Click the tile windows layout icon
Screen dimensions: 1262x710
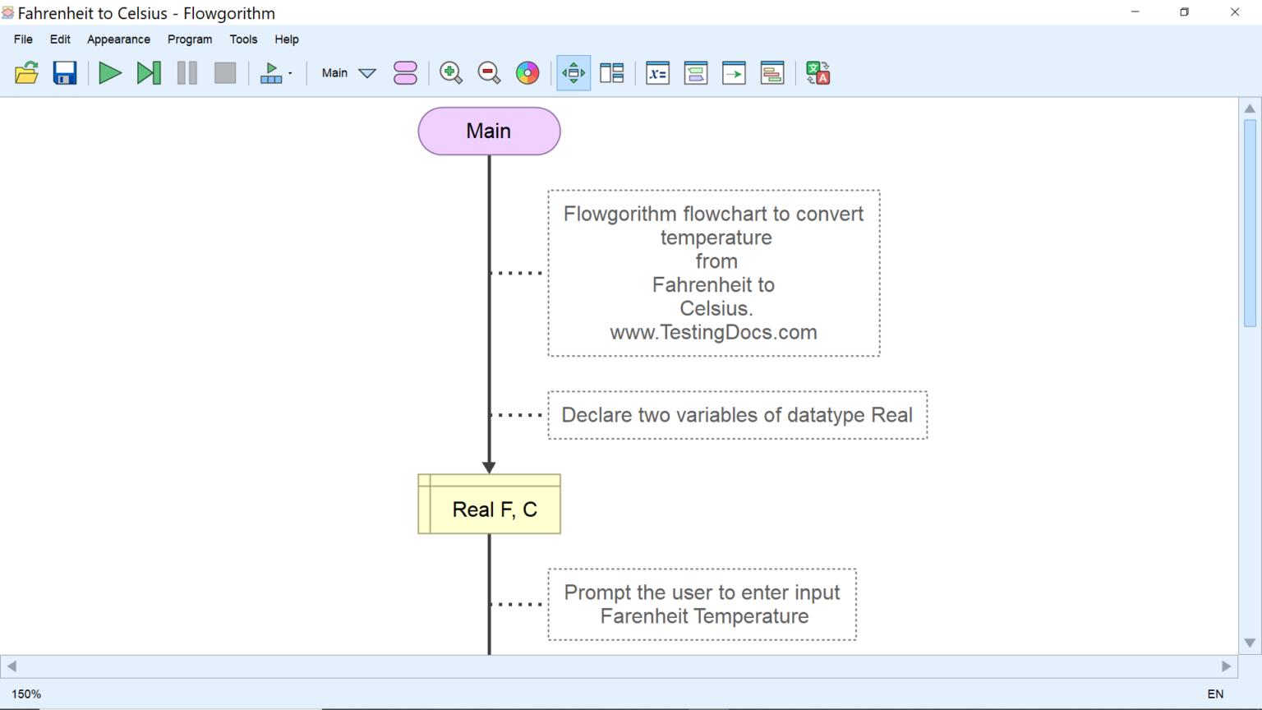[x=612, y=72]
